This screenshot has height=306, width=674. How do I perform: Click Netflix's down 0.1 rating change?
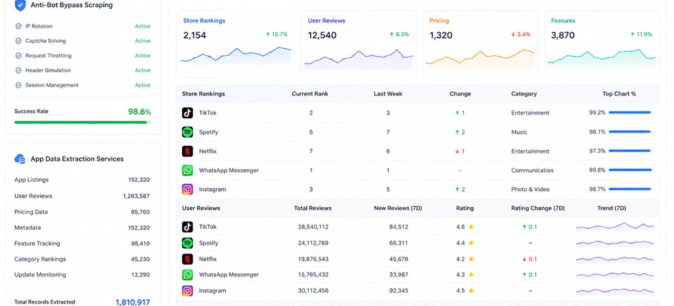click(x=530, y=259)
